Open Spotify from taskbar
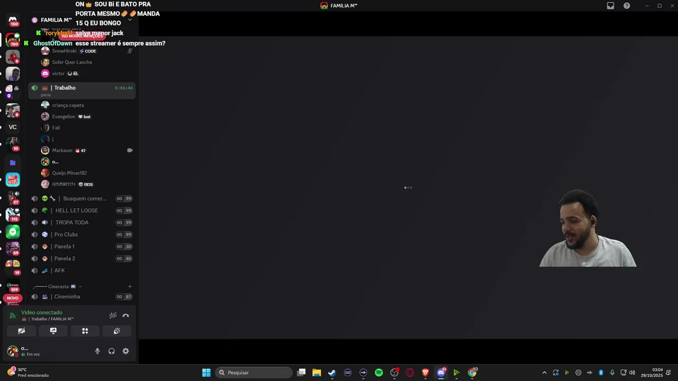The image size is (678, 381). (379, 373)
